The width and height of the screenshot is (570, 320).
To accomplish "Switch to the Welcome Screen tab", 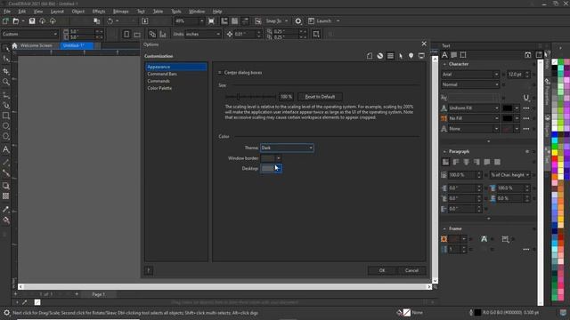I will [x=36, y=45].
